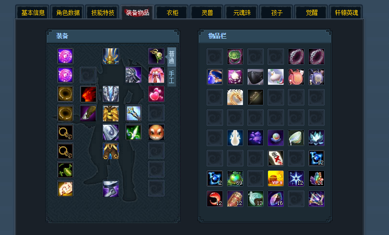Click the golden helmet equipment icon
Screen dimensions: 389x235
point(111,56)
